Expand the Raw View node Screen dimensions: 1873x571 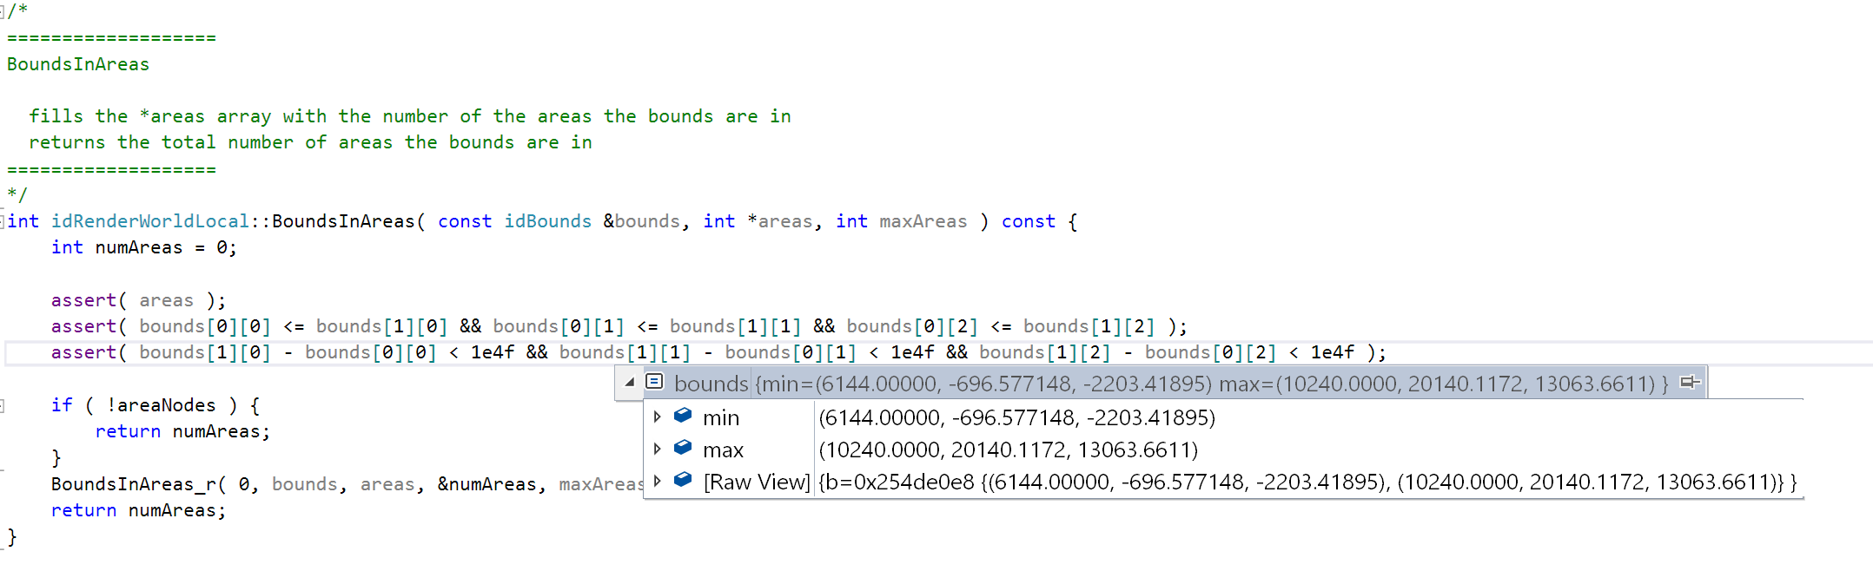(x=658, y=481)
